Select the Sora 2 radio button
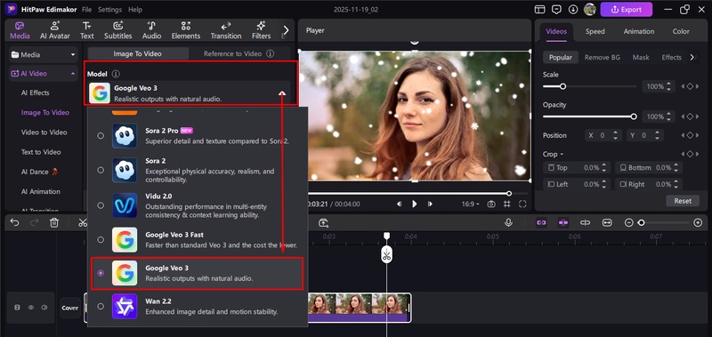Screen dimensions: 712x337 [101, 170]
